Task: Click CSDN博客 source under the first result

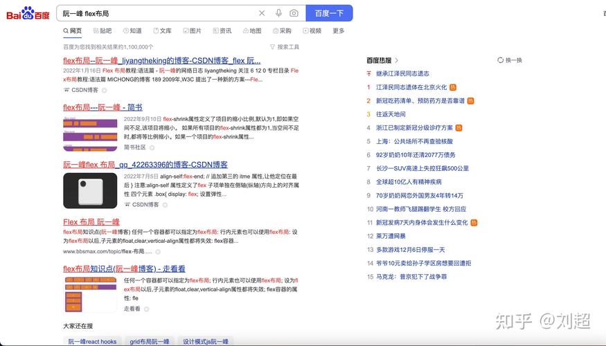Action: 84,90
